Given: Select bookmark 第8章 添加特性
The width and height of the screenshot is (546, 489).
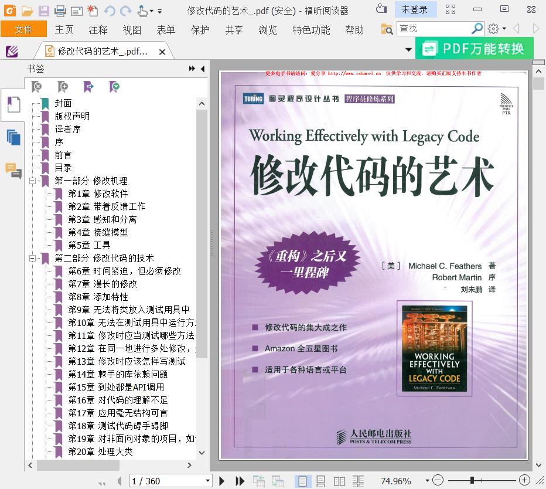Looking at the screenshot, I should (x=98, y=297).
